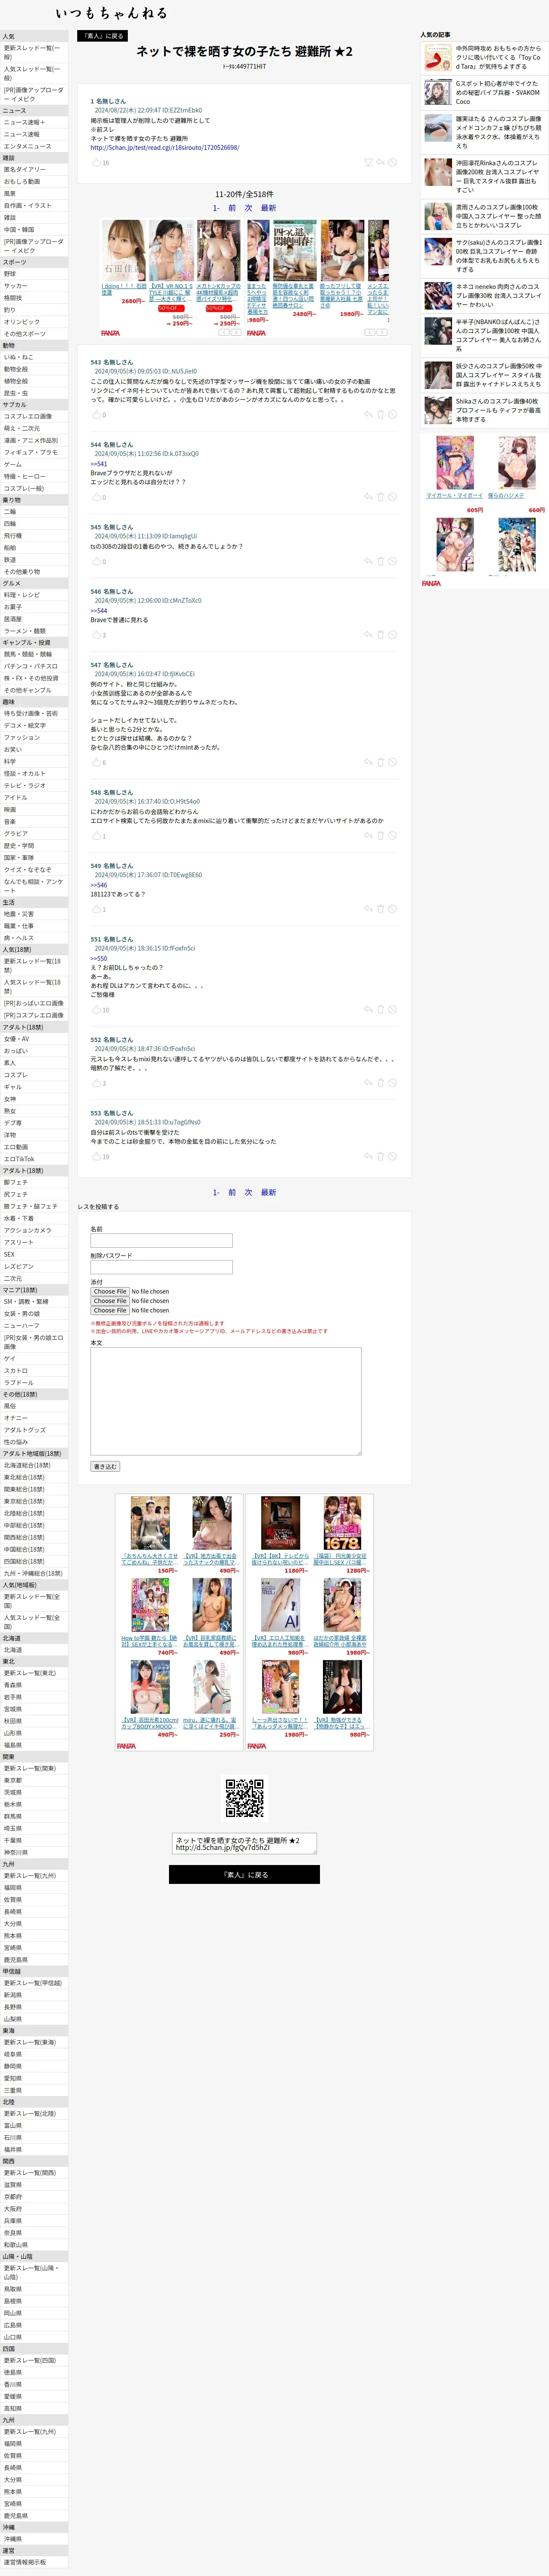Open the 5chan.jp thread link in post 1
Image resolution: width=549 pixels, height=2576 pixels.
[x=165, y=147]
